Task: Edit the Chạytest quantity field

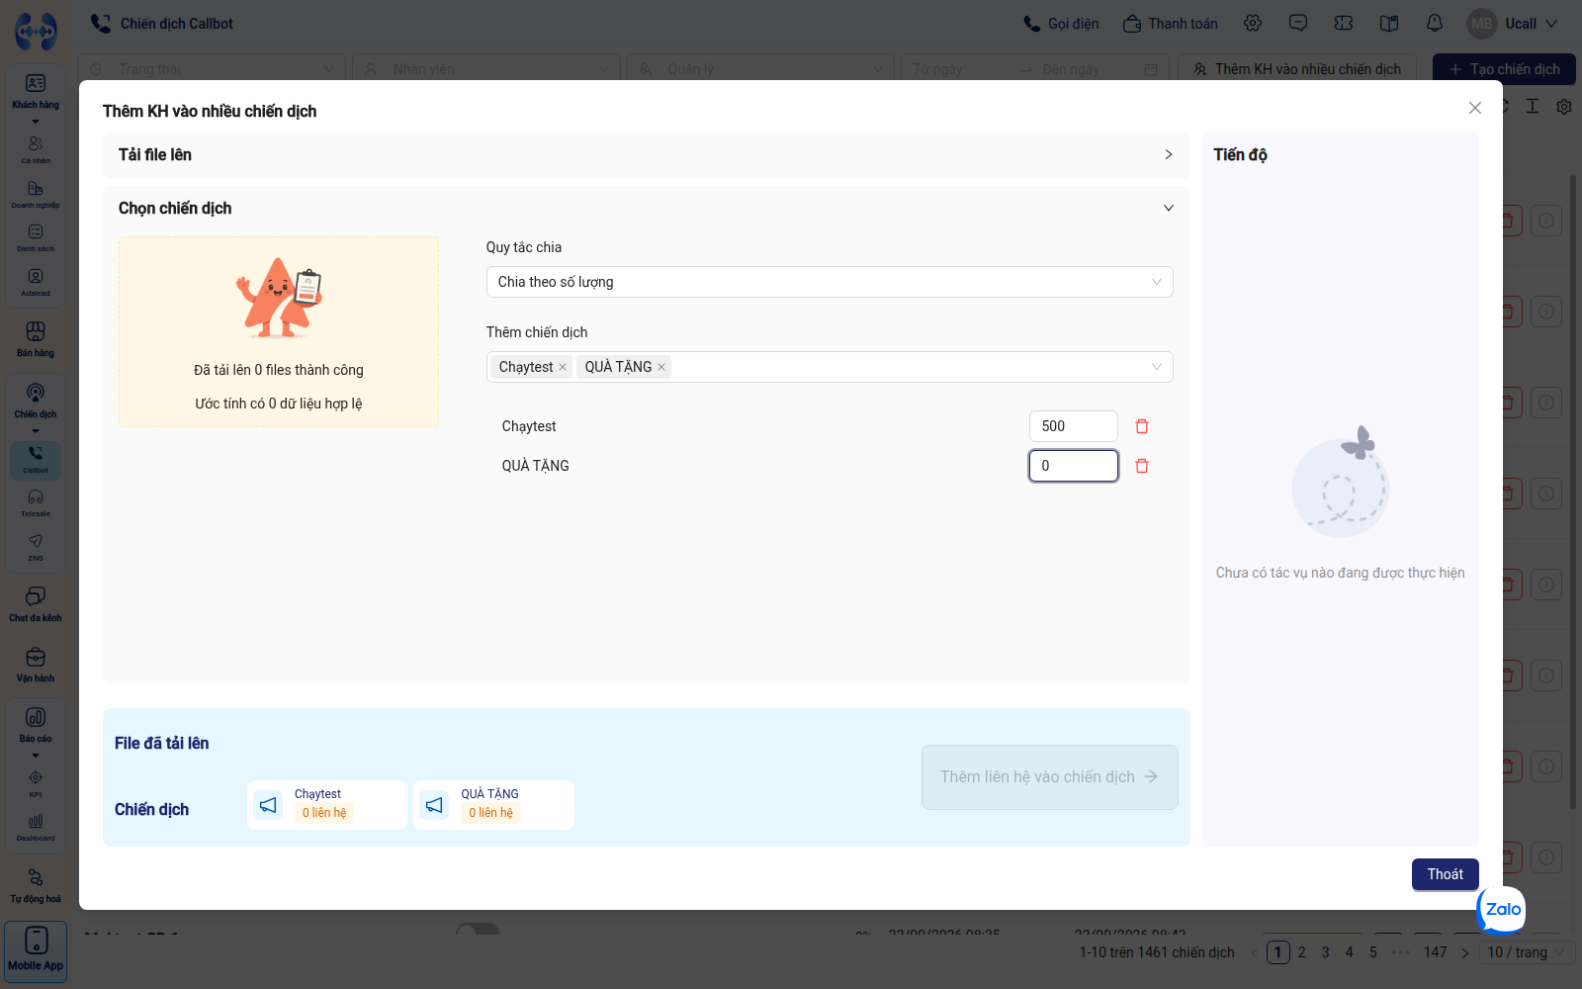Action: point(1074,426)
